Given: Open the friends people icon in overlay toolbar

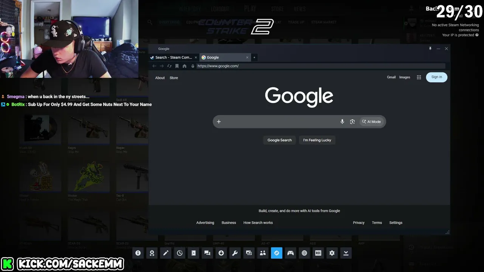Looking at the screenshot, I should [263, 253].
